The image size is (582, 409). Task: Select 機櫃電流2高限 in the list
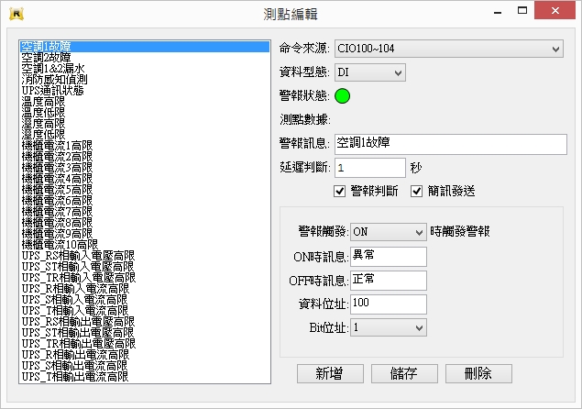pyautogui.click(x=145, y=157)
